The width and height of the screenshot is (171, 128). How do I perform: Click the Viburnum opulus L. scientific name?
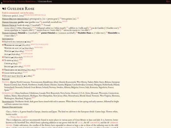[10, 16]
